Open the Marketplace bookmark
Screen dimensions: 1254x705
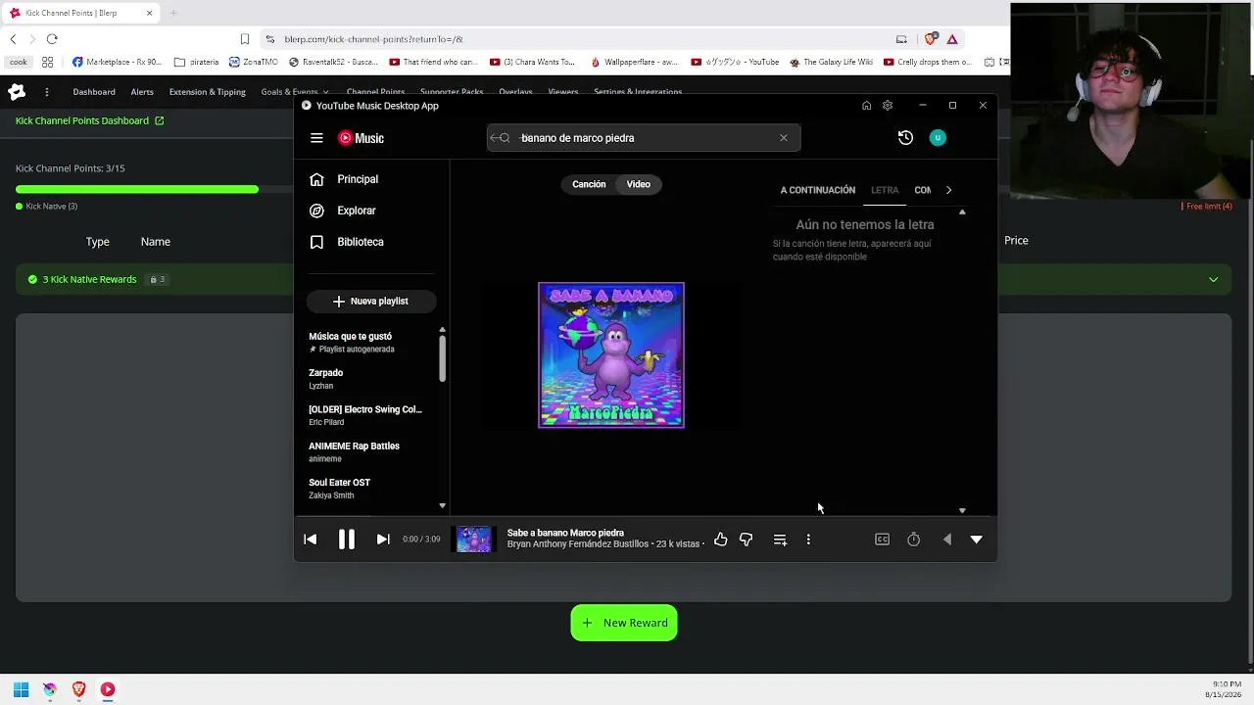click(x=117, y=62)
